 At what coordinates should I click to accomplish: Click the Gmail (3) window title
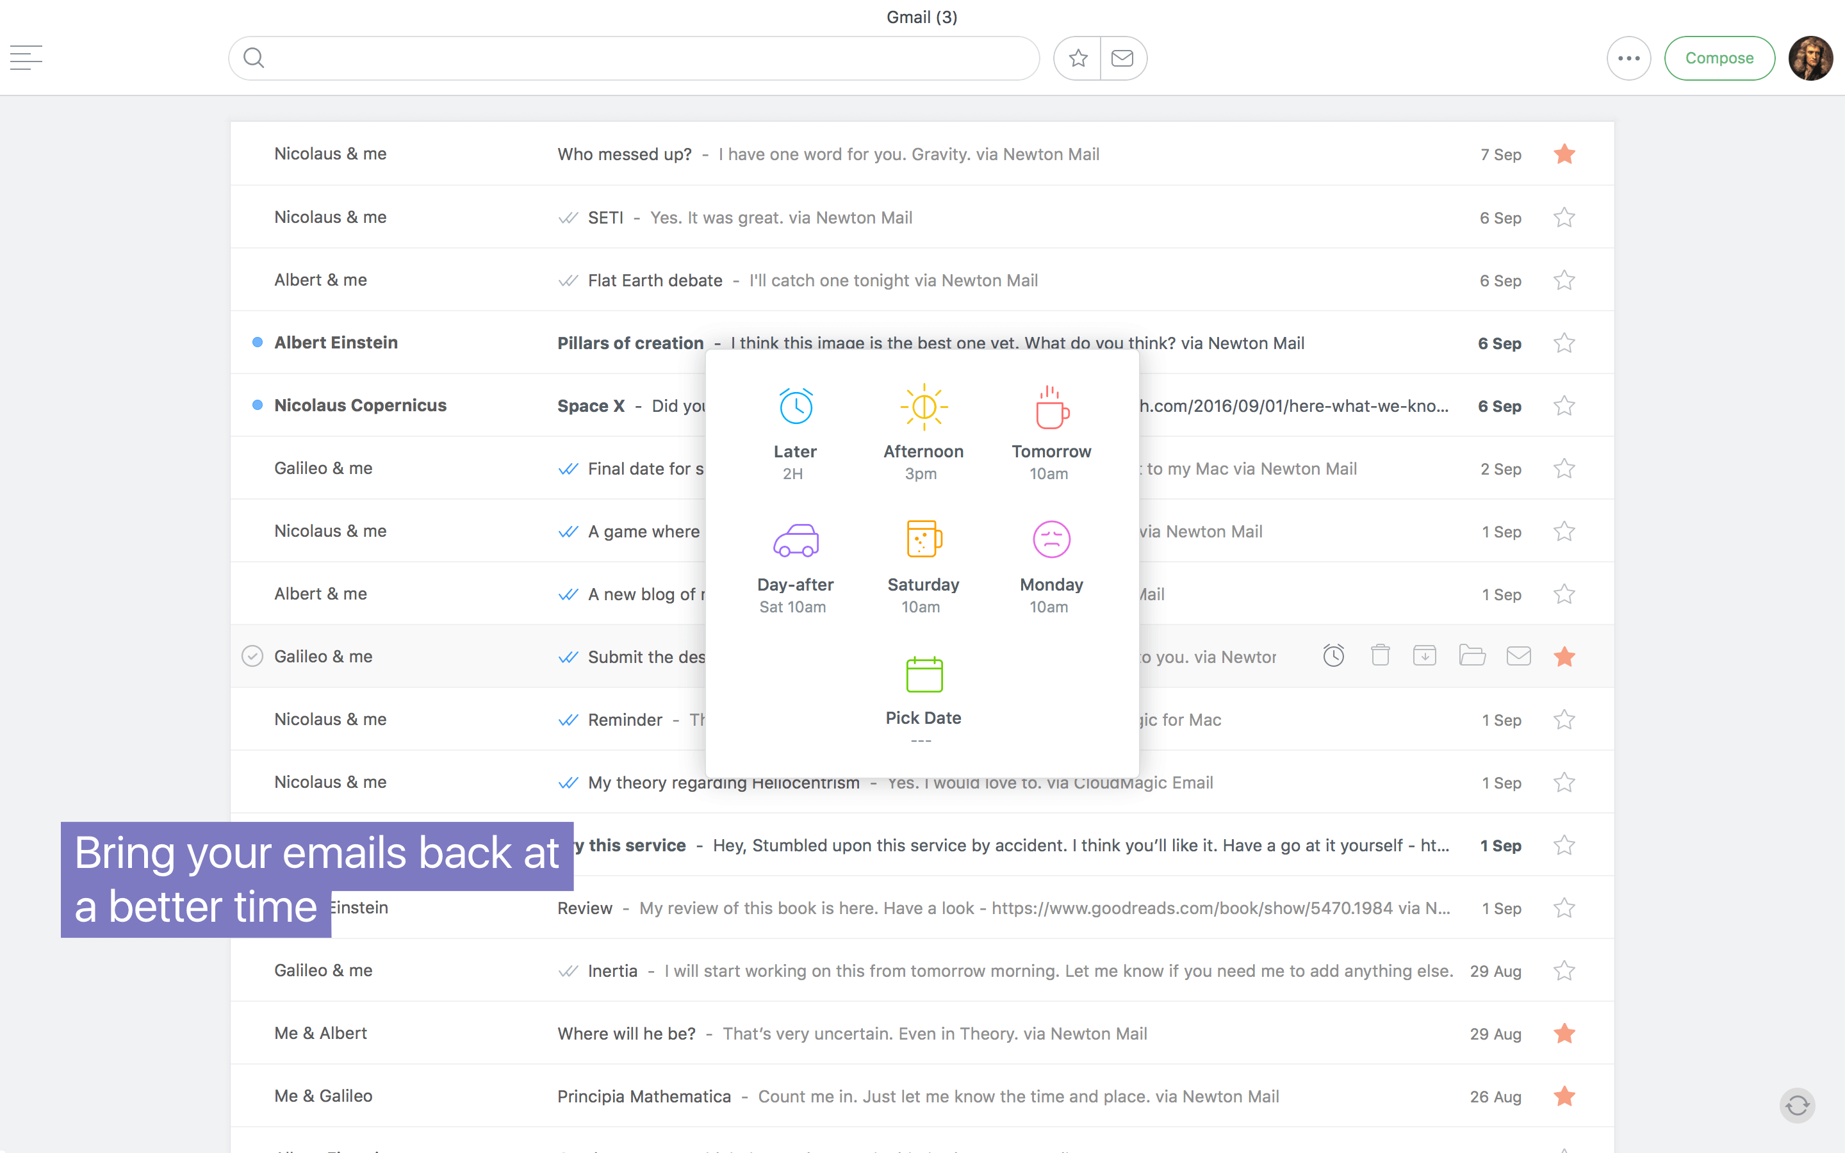922,17
